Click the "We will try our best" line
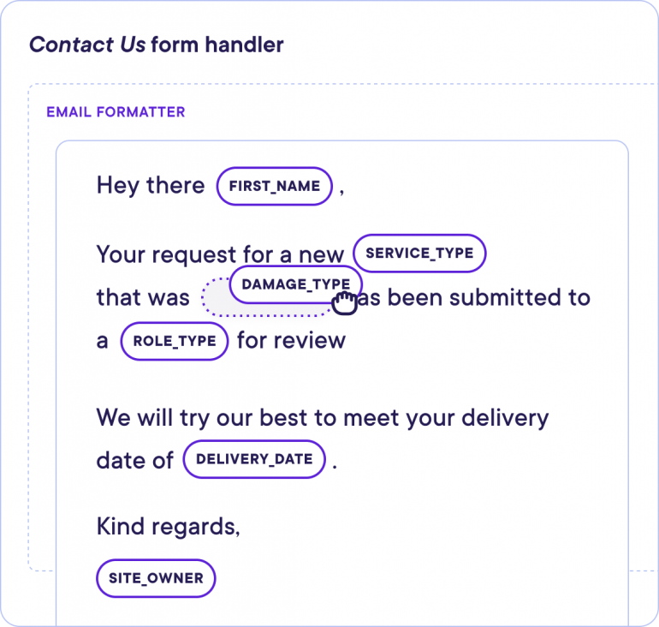This screenshot has width=659, height=627. tap(322, 418)
